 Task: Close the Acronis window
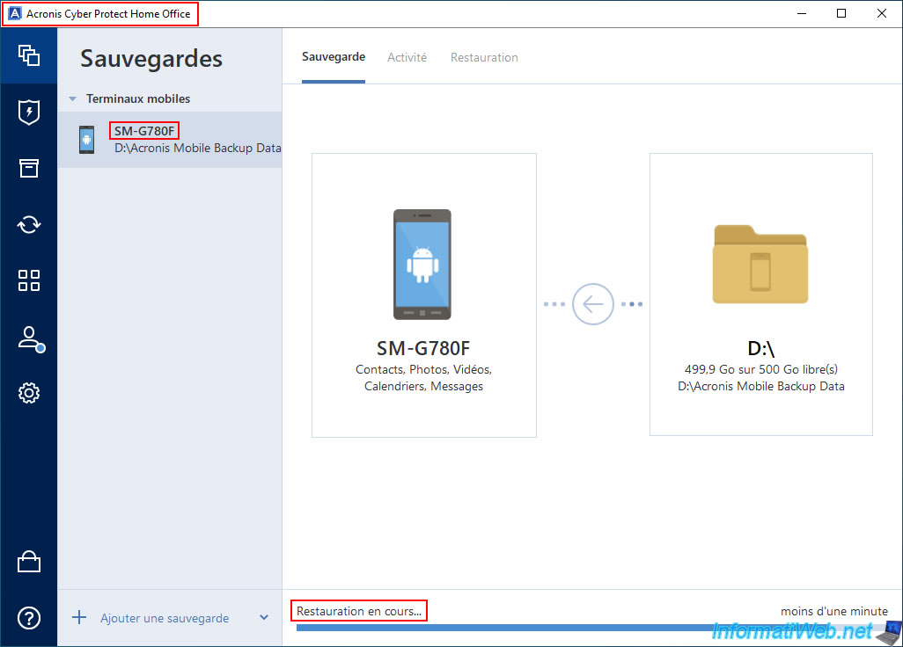click(x=882, y=13)
